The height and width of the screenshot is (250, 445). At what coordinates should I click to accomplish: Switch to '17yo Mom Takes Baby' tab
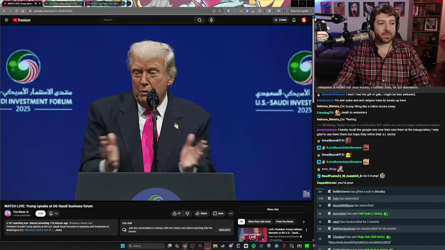pos(63,3)
